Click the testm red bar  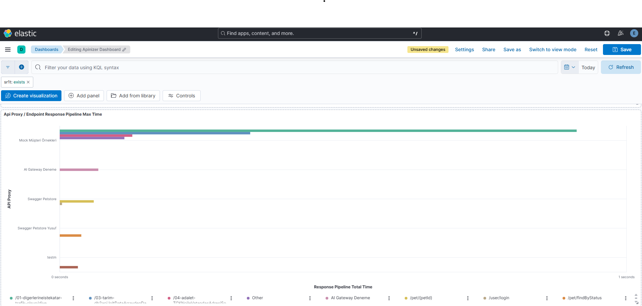coord(69,267)
